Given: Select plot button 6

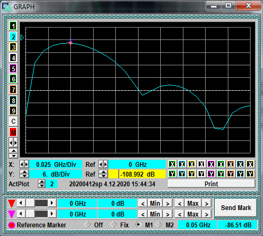Looking at the screenshot, I should 13,79.
